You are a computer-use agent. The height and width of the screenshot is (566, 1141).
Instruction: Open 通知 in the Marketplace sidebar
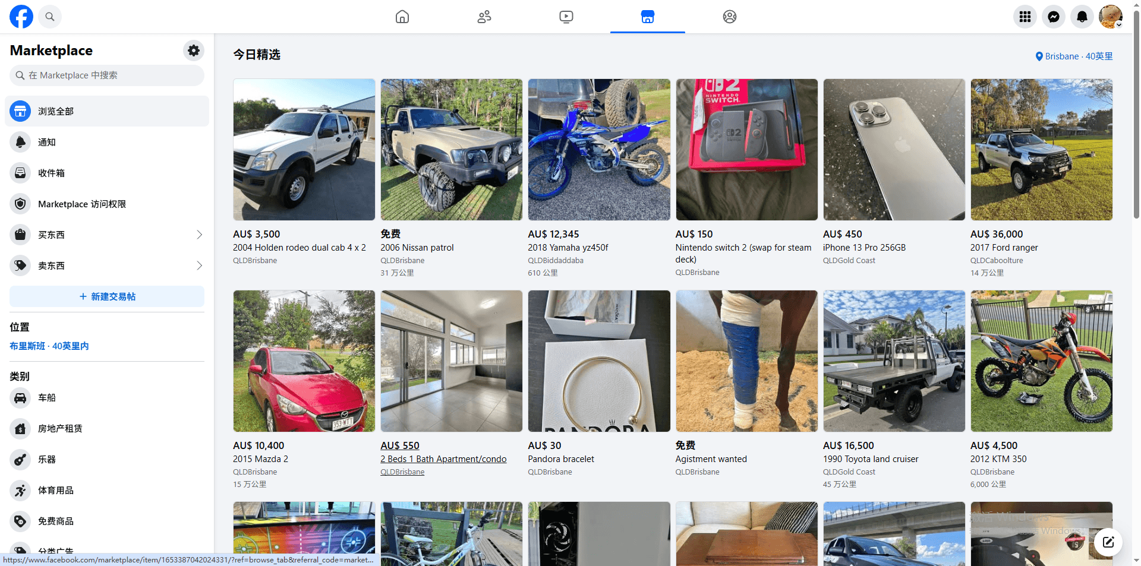(x=107, y=142)
